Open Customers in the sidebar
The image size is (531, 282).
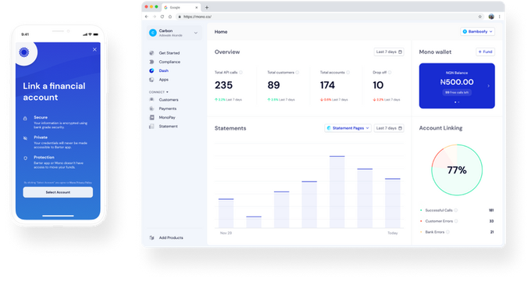pyautogui.click(x=169, y=100)
